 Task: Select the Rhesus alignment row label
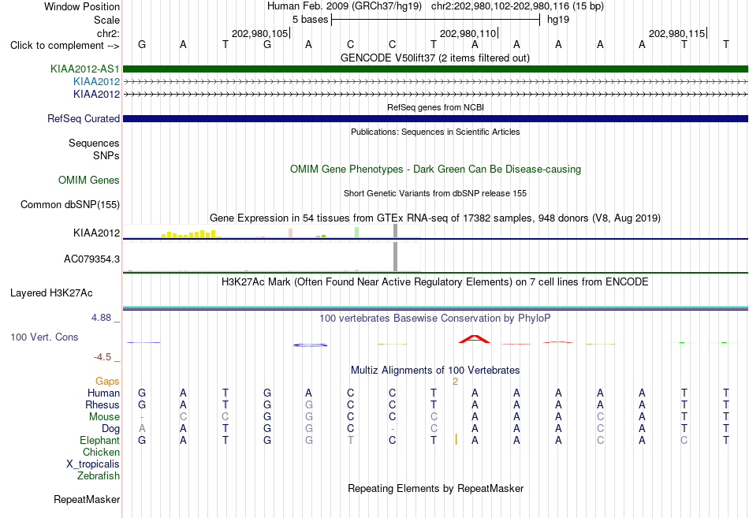click(102, 404)
